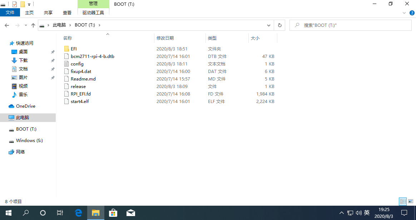This screenshot has width=416, height=220.
Task: Go back with the back arrow
Action: pyautogui.click(x=7, y=25)
